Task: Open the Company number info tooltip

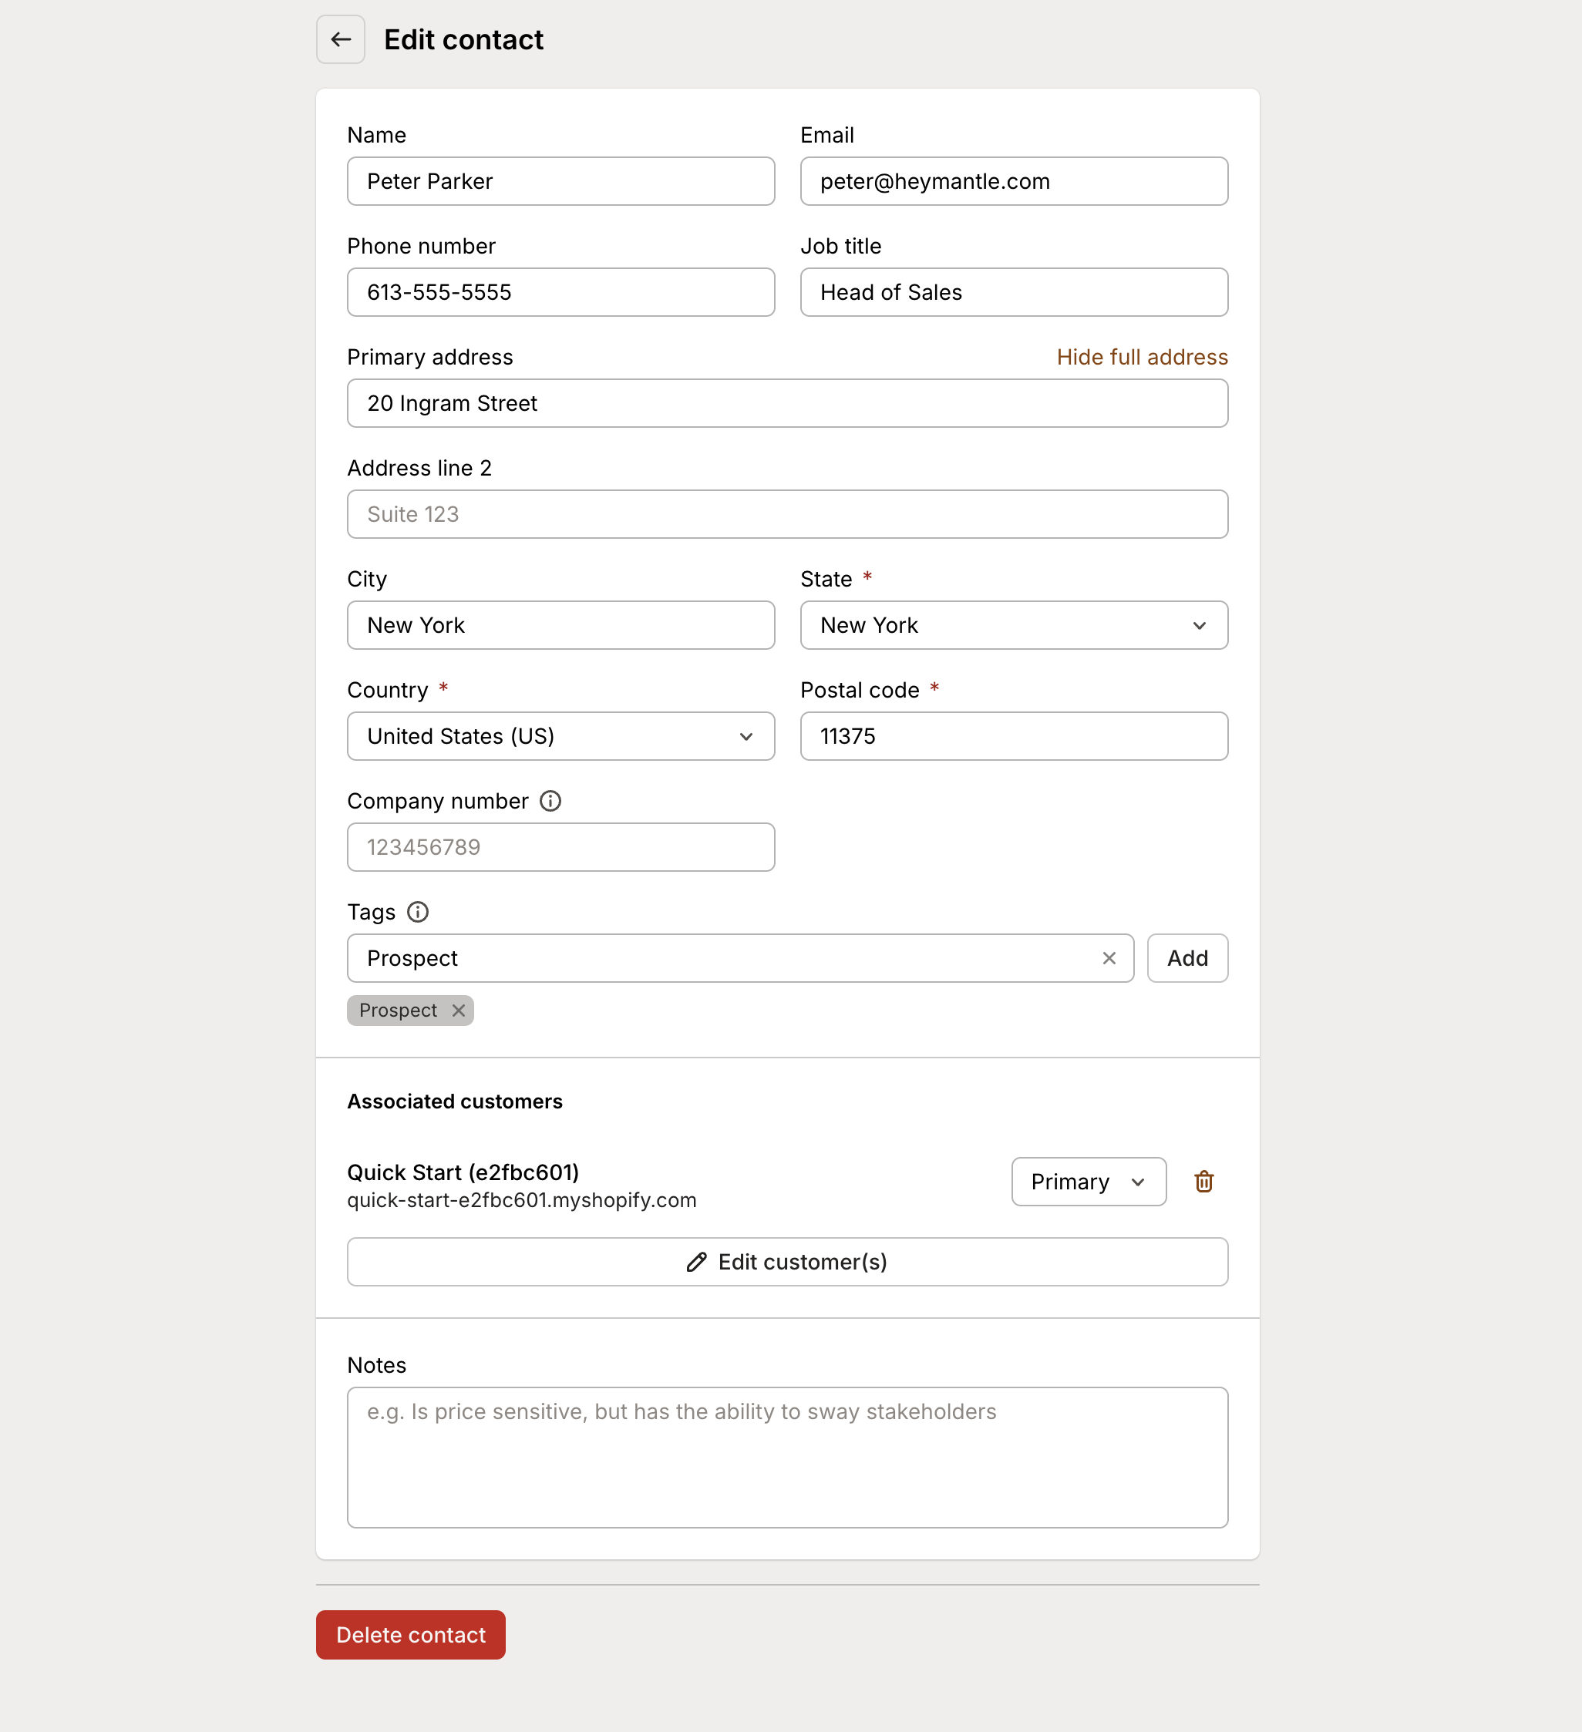Action: click(x=550, y=801)
